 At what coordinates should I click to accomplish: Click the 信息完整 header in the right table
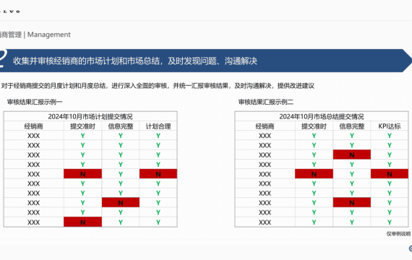pyautogui.click(x=352, y=126)
